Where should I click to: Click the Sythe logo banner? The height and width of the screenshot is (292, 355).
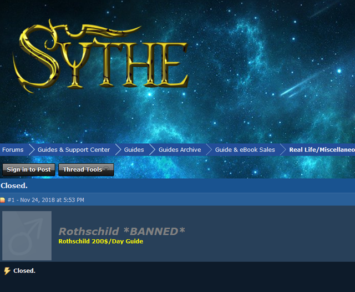[100, 56]
